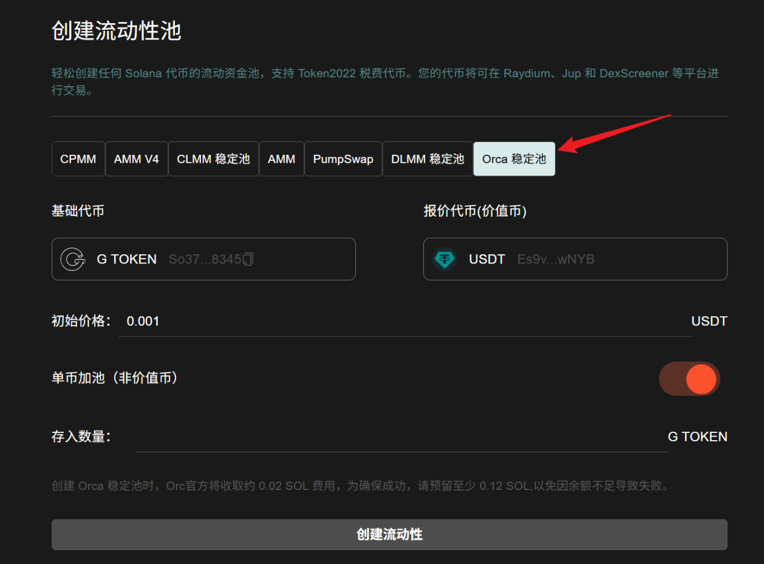Viewport: 764px width, 564px height.
Task: Edit the 初始价格 value 0.001
Action: 404,321
